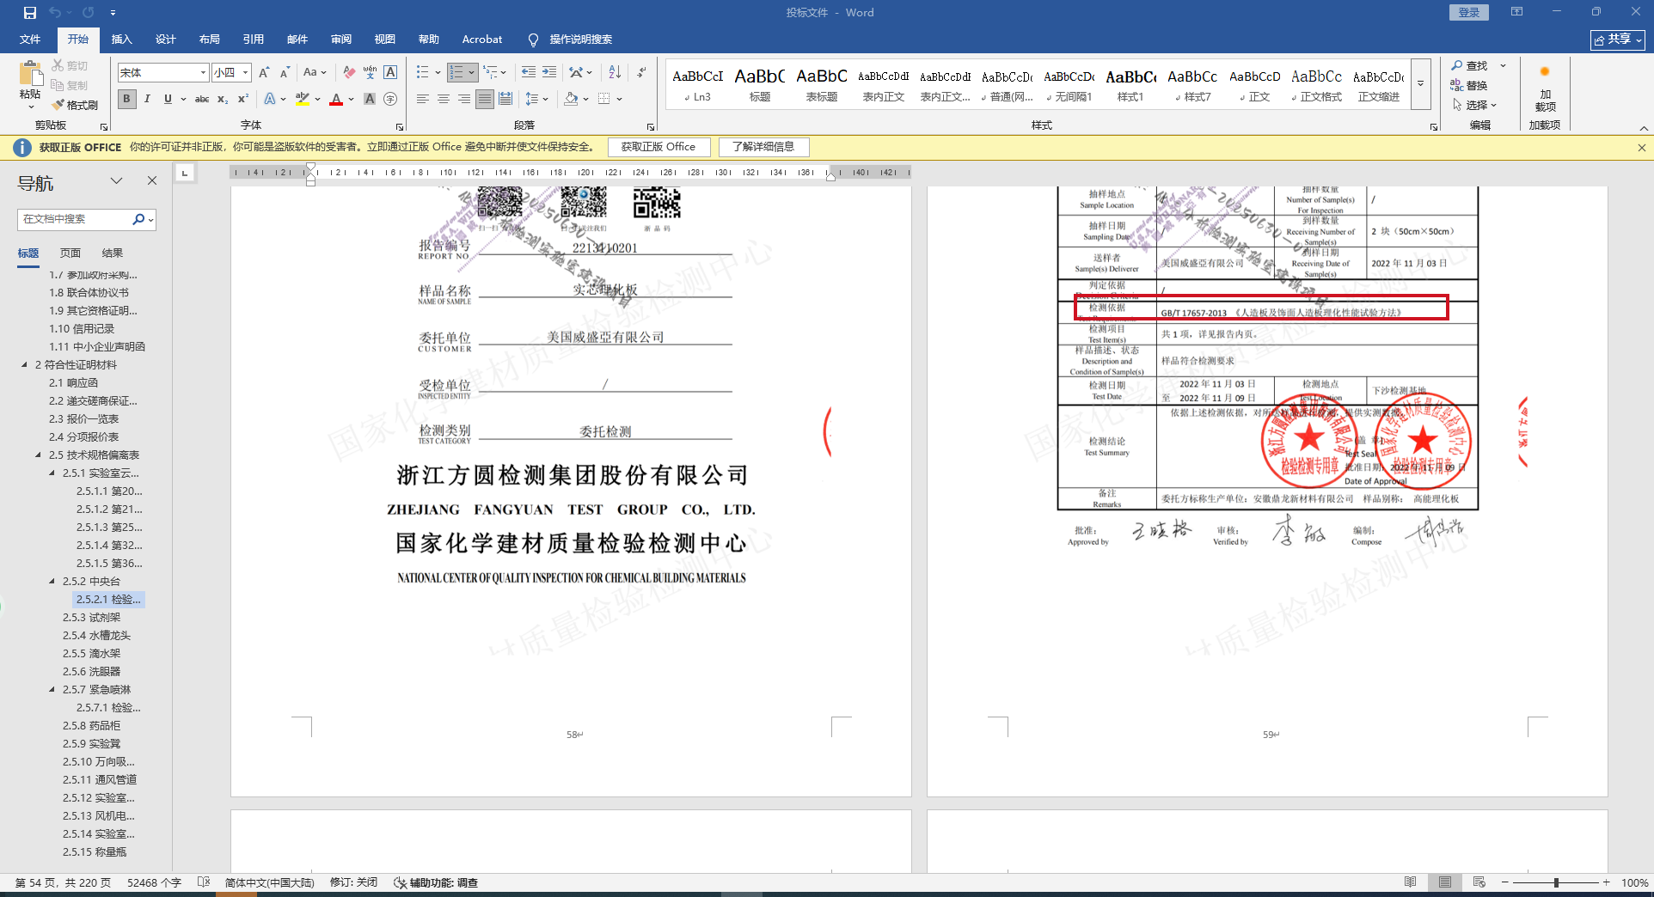Click the 获取正版 Office button
The height and width of the screenshot is (897, 1654).
pyautogui.click(x=659, y=147)
